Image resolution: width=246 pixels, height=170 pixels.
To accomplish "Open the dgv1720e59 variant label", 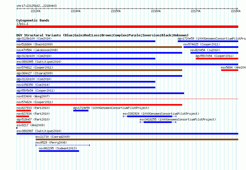I will (x=212, y=39).
